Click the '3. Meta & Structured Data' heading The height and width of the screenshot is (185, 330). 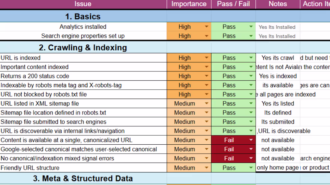pos(83,178)
